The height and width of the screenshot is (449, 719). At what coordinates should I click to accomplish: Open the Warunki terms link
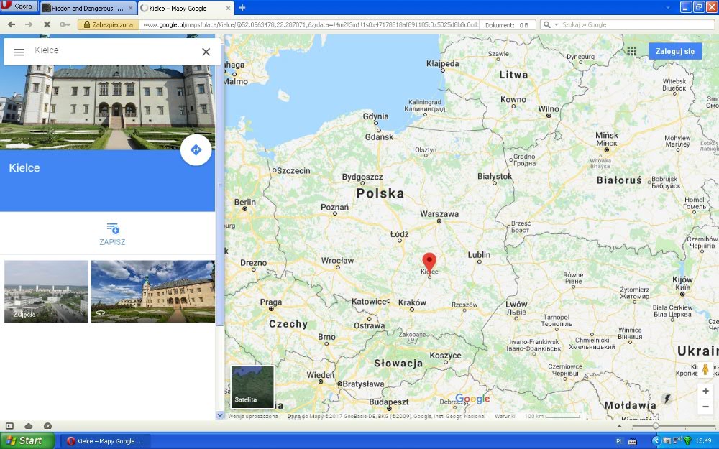505,416
